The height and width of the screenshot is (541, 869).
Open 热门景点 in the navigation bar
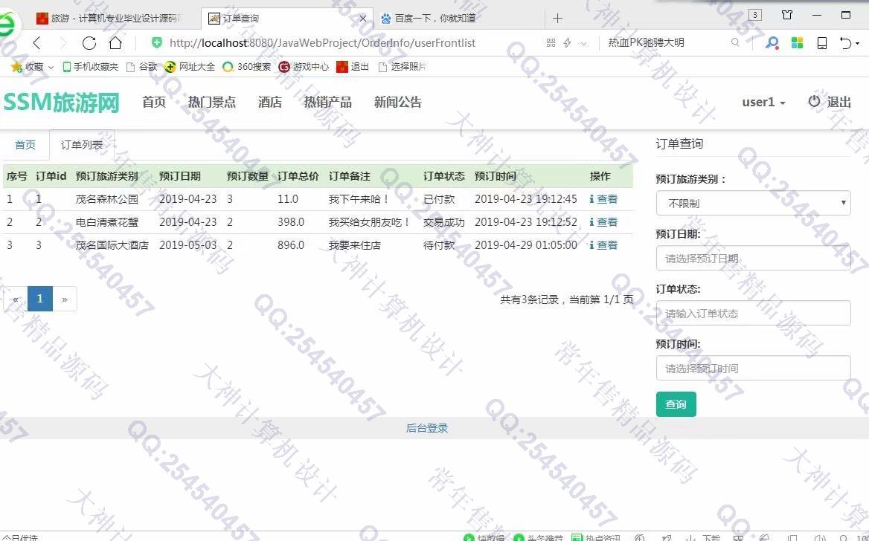[x=212, y=102]
